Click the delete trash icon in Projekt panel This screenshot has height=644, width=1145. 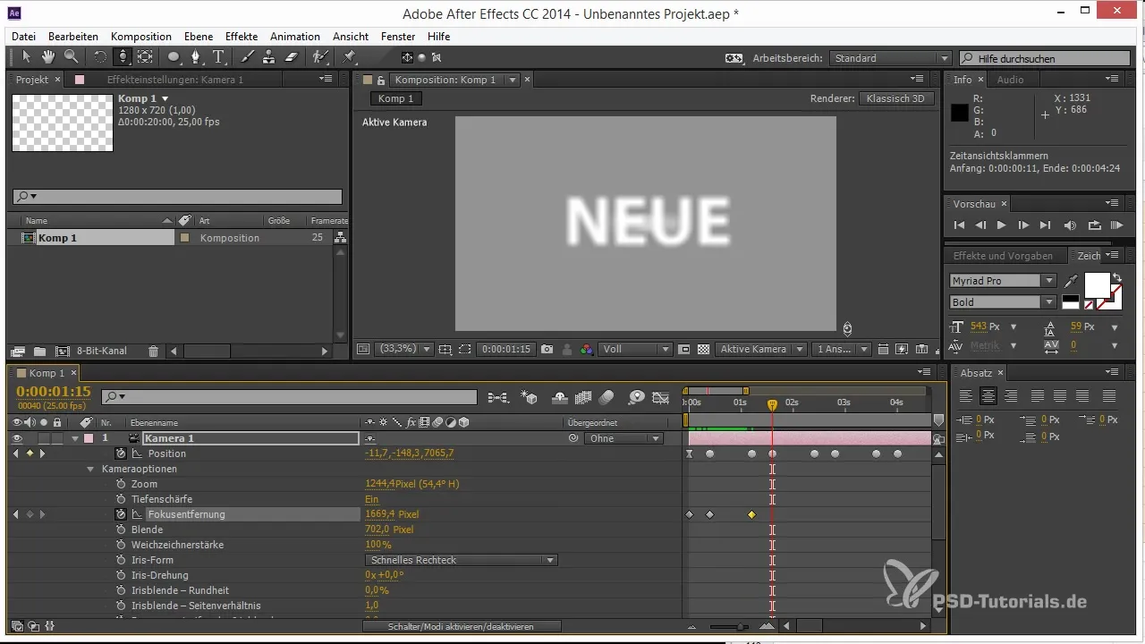pyautogui.click(x=153, y=352)
